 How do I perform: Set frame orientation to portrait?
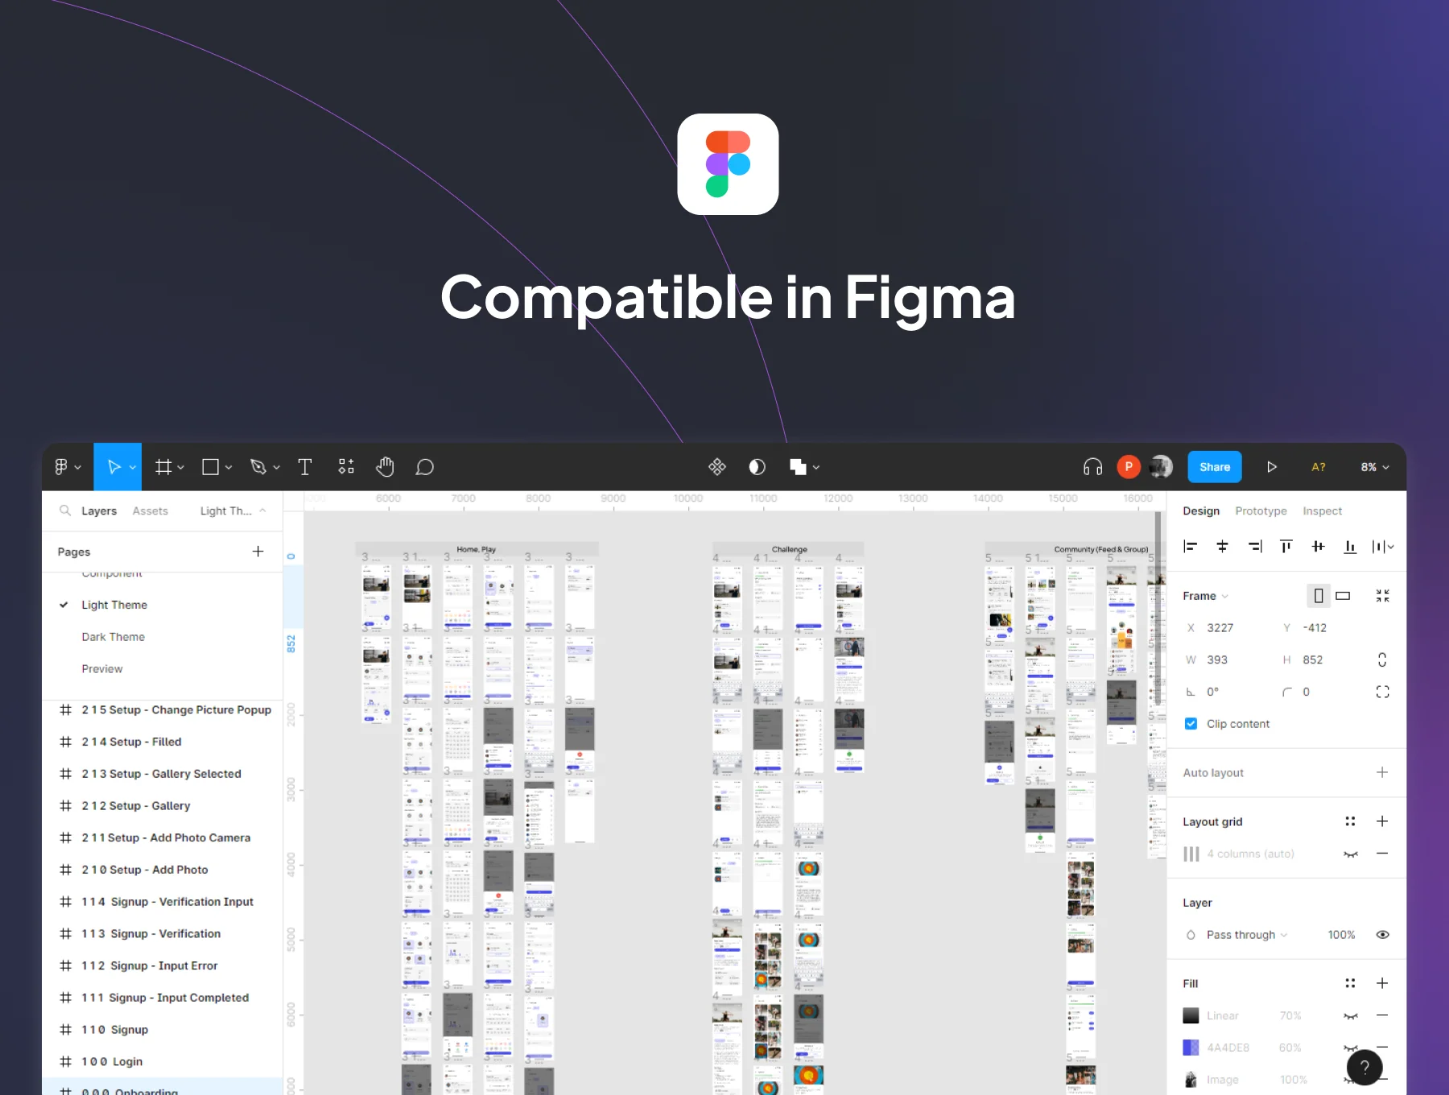(x=1319, y=596)
